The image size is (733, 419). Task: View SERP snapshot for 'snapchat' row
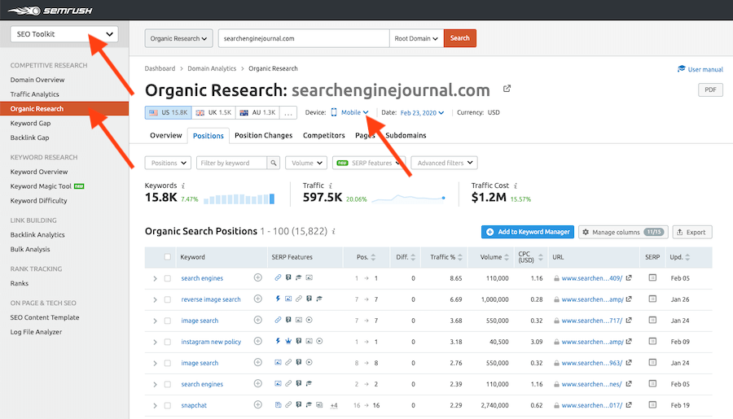click(652, 404)
